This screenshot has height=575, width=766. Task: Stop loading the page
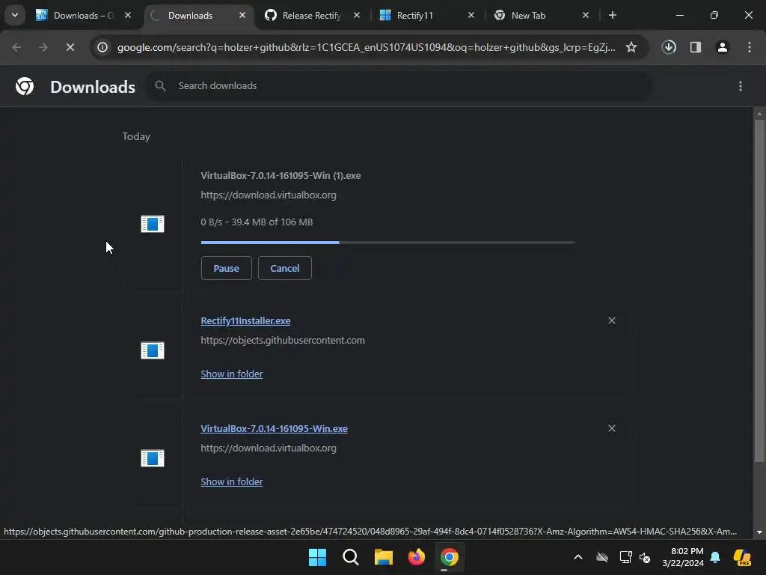(x=70, y=47)
